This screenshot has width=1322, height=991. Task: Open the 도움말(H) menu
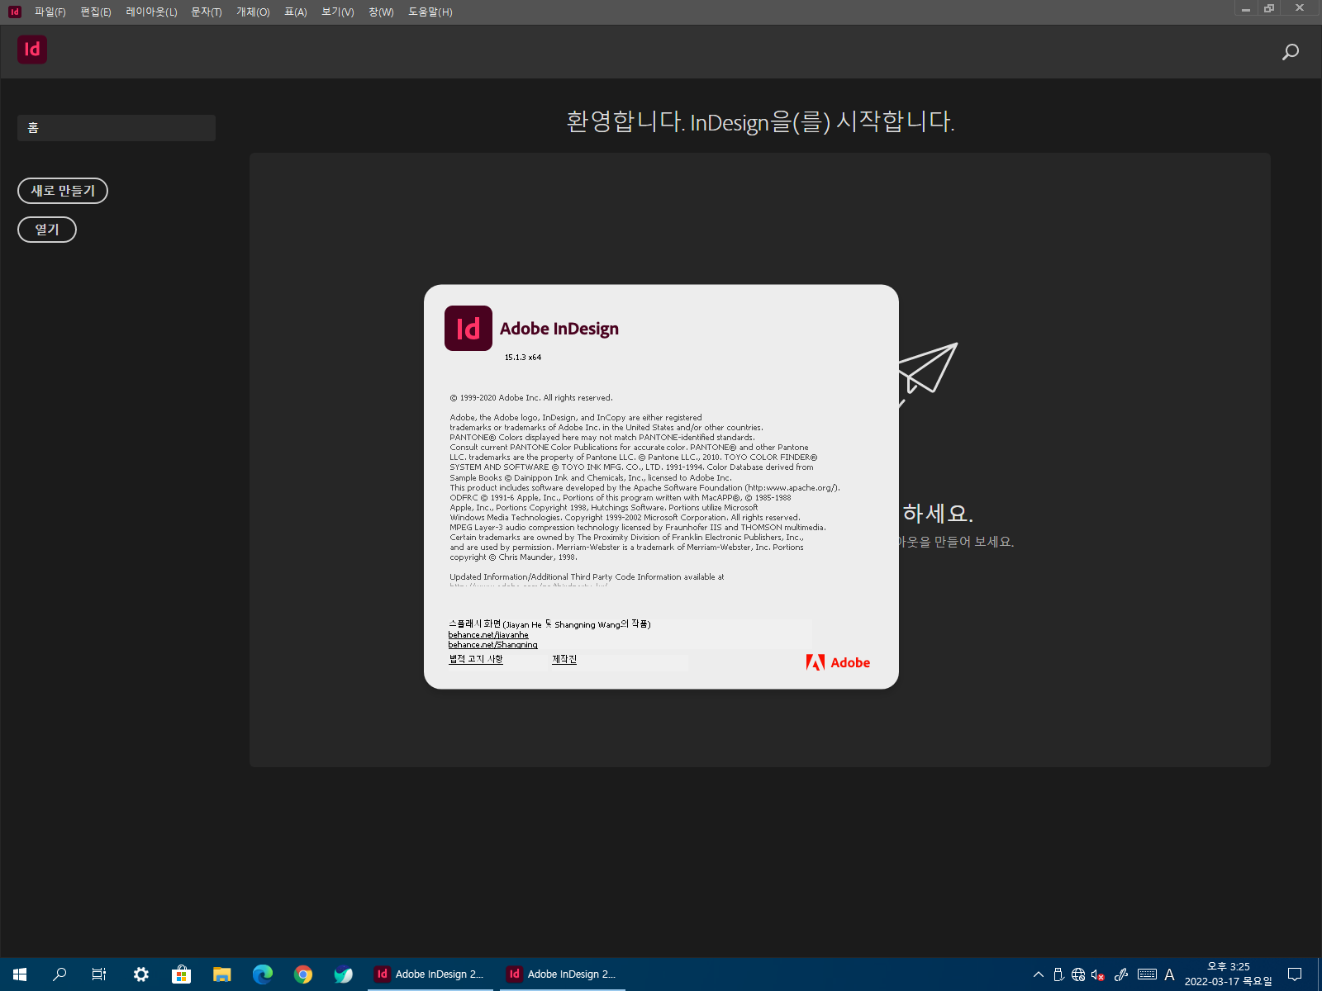[430, 12]
